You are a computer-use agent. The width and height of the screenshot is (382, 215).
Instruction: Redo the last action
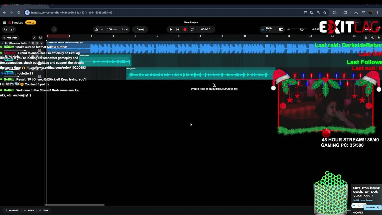pyautogui.click(x=13, y=29)
